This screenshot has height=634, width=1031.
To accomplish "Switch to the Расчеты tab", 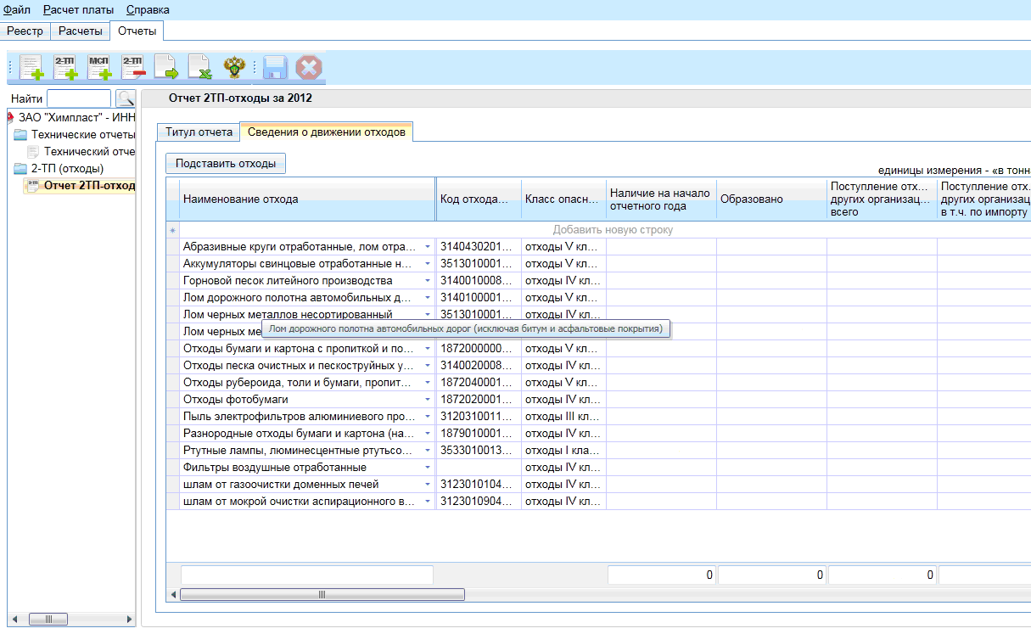I will (81, 31).
